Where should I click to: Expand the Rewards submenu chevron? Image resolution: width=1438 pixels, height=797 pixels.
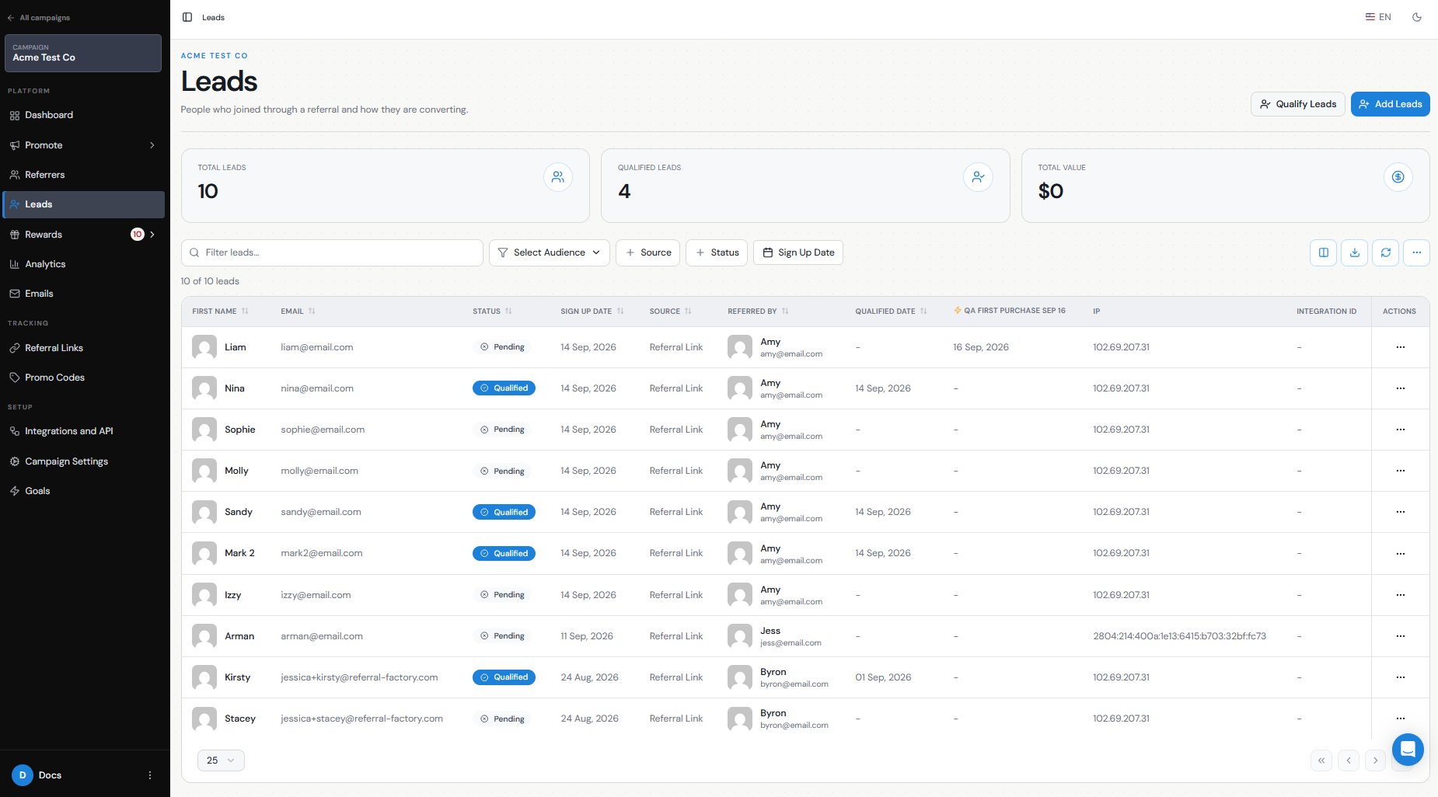pos(152,235)
